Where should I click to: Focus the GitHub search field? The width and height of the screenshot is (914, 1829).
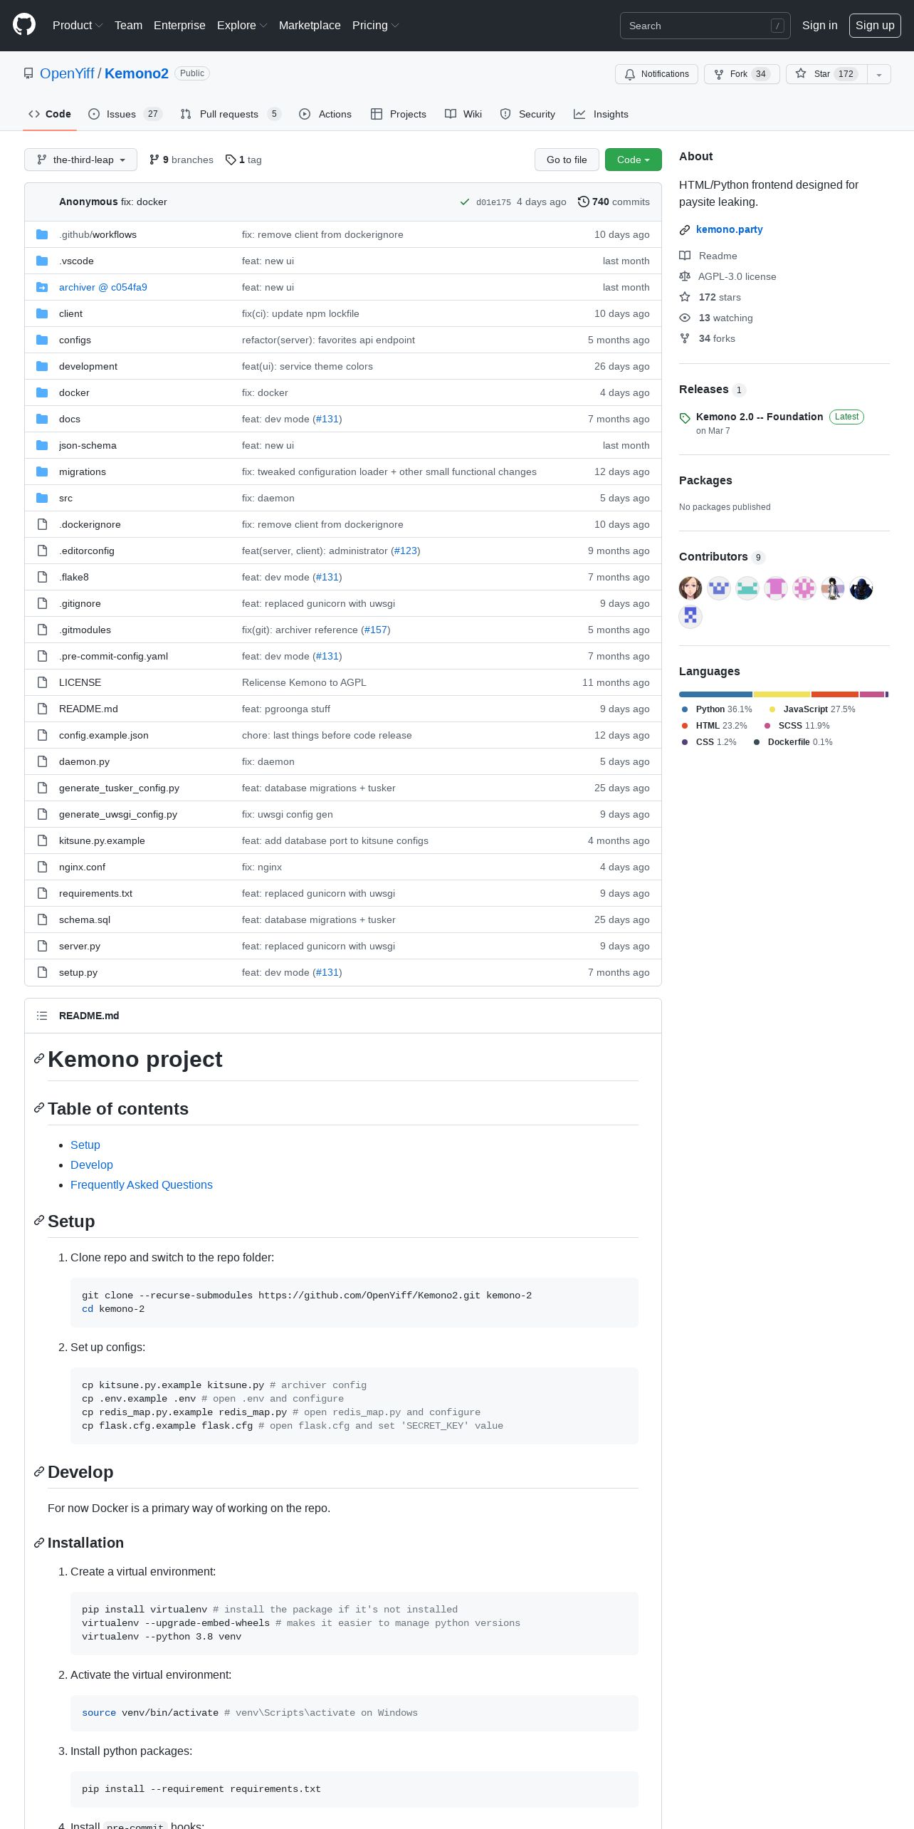click(705, 26)
